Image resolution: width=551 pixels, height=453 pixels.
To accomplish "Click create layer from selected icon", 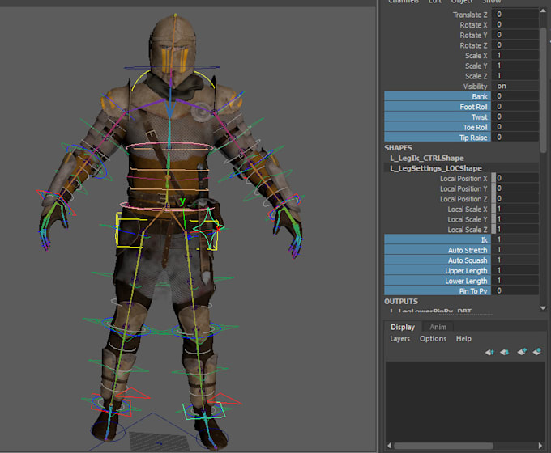I will tap(536, 352).
